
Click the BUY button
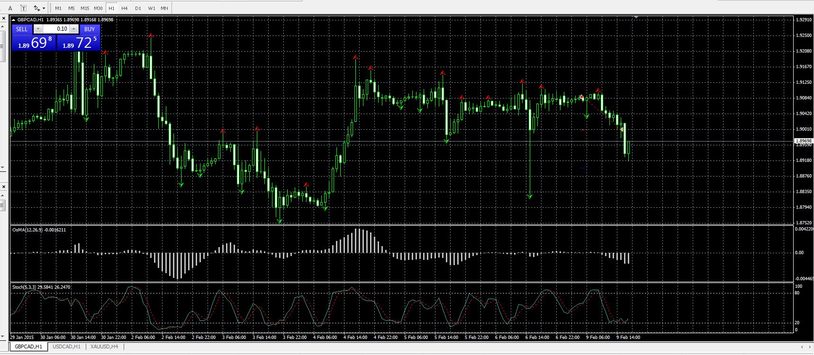90,29
